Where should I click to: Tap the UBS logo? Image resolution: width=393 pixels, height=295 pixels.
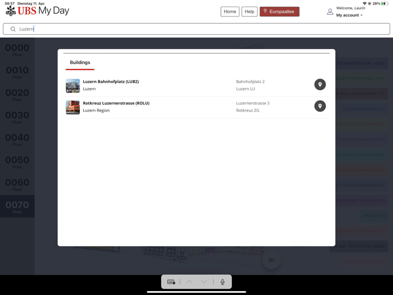(11, 11)
